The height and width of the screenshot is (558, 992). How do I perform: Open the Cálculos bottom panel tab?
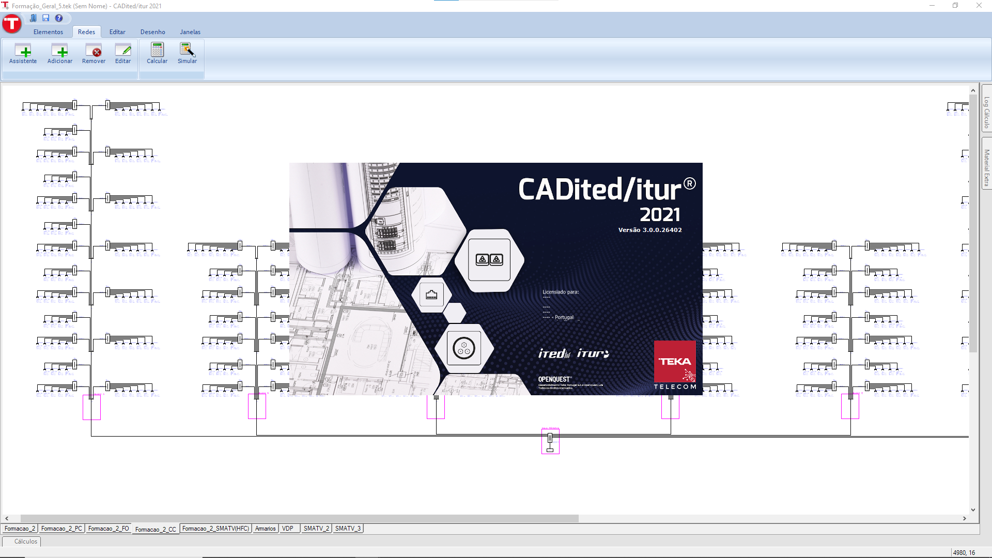coord(22,541)
